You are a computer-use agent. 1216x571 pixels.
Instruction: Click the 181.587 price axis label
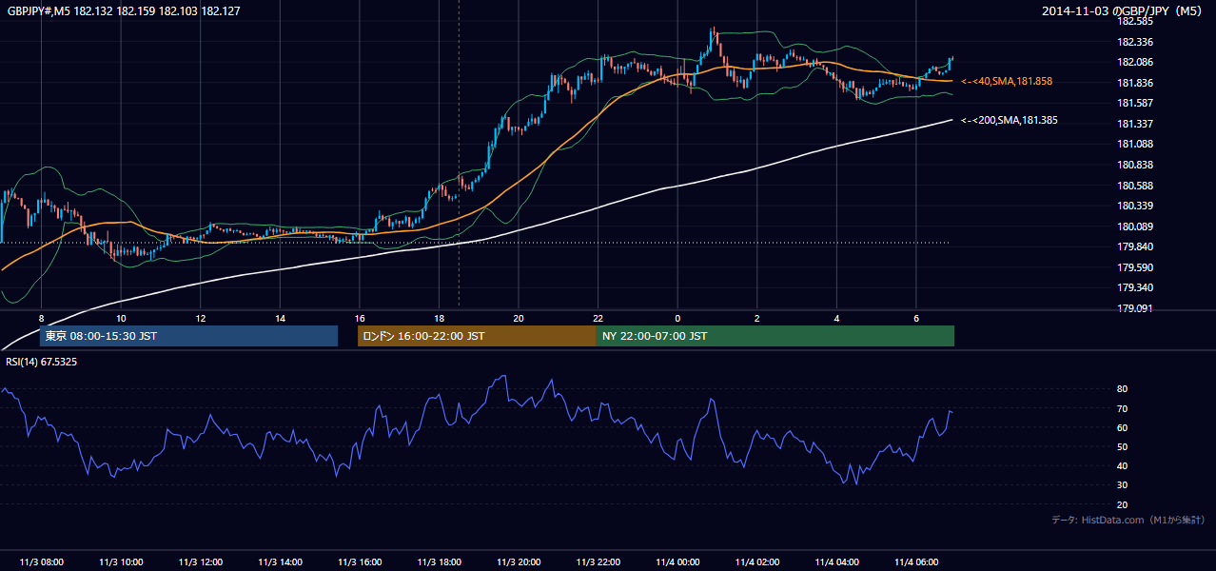point(1135,103)
